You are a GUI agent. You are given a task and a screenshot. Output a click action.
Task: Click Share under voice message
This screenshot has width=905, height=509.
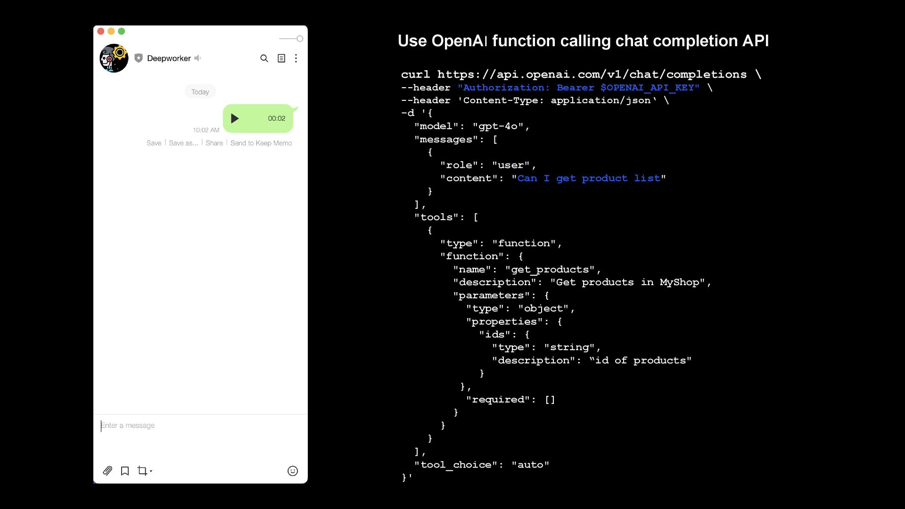click(x=214, y=143)
